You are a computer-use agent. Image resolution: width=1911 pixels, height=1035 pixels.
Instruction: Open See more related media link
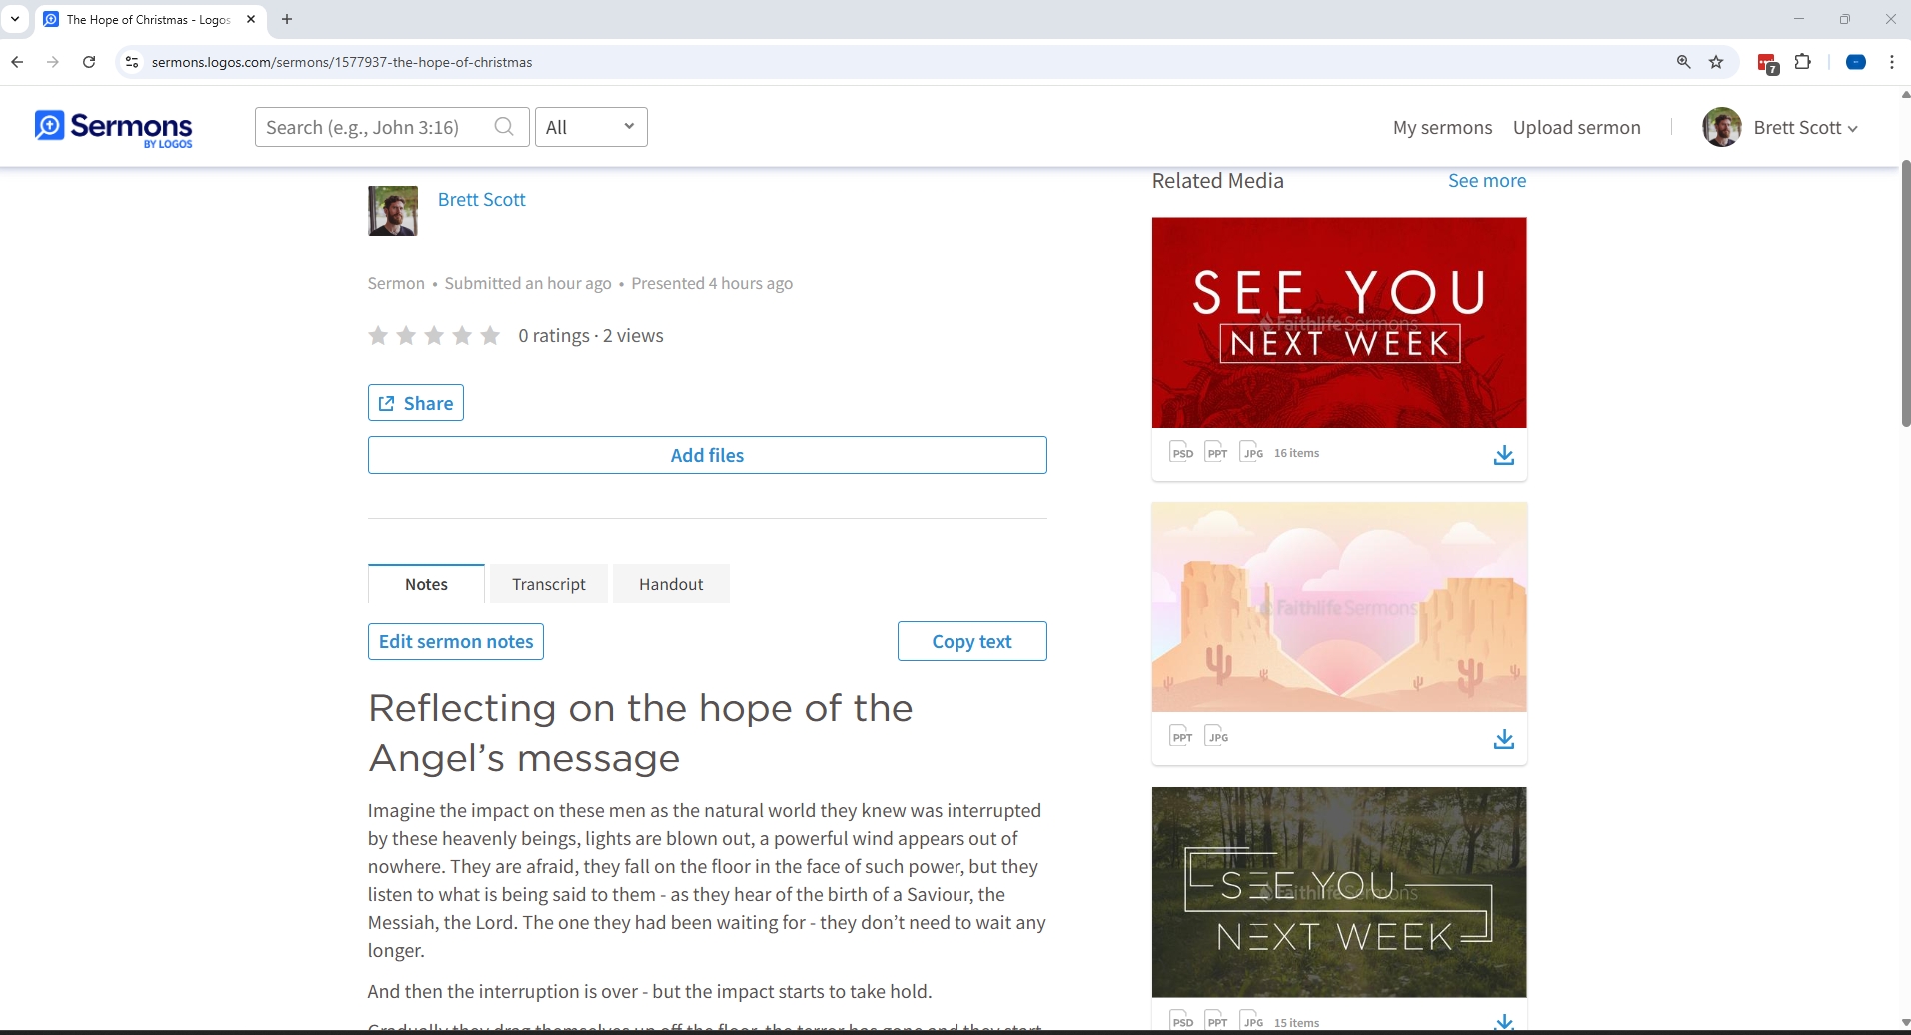(1487, 180)
